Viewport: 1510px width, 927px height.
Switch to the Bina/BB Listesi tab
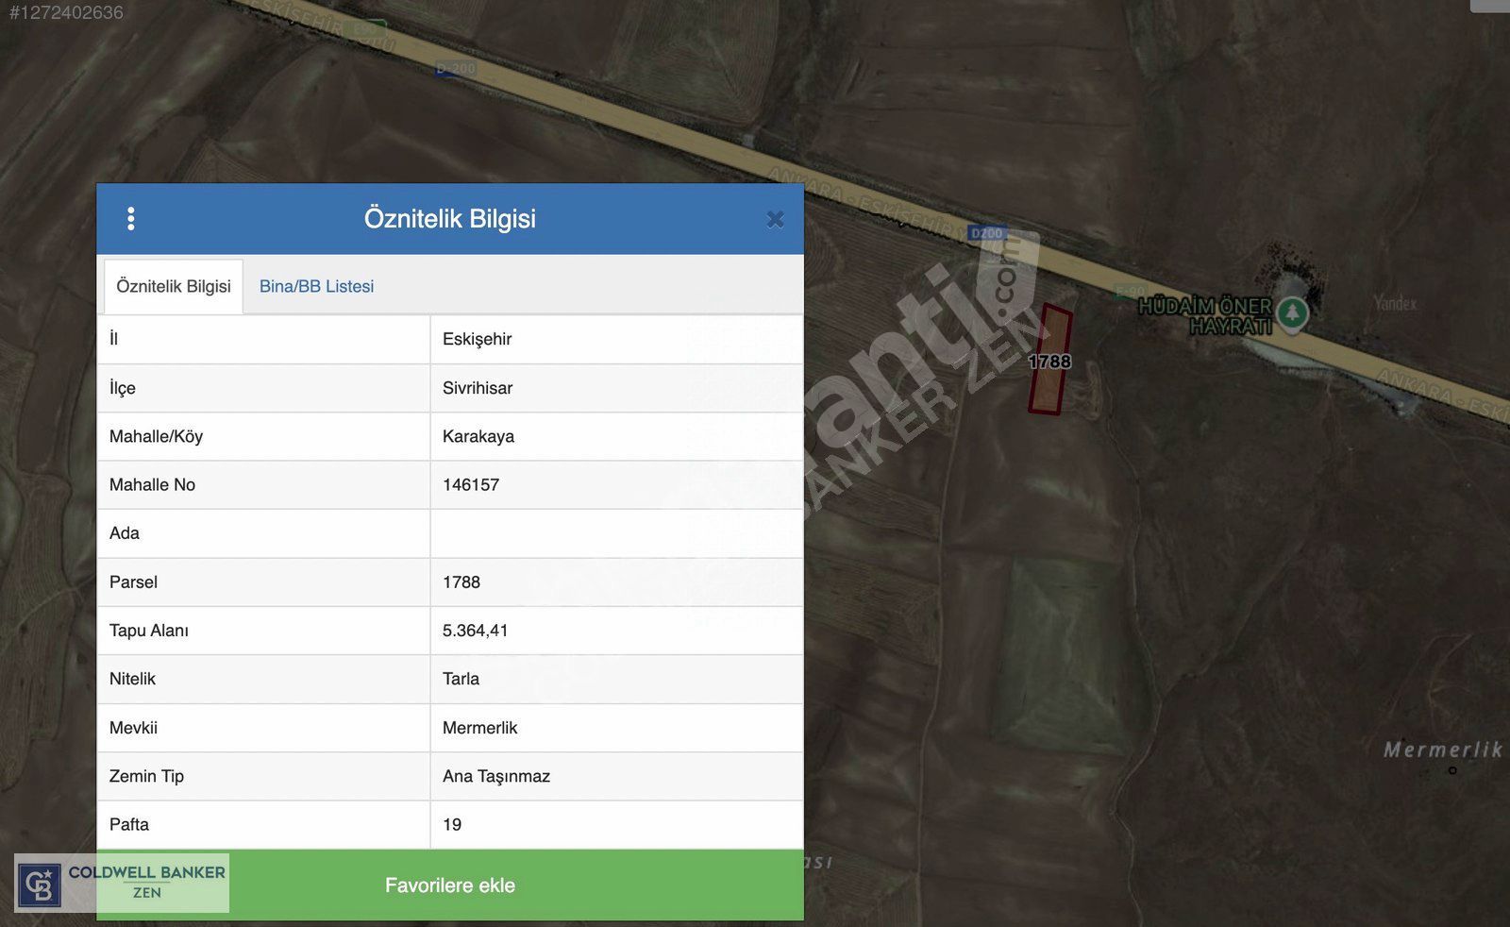316,286
